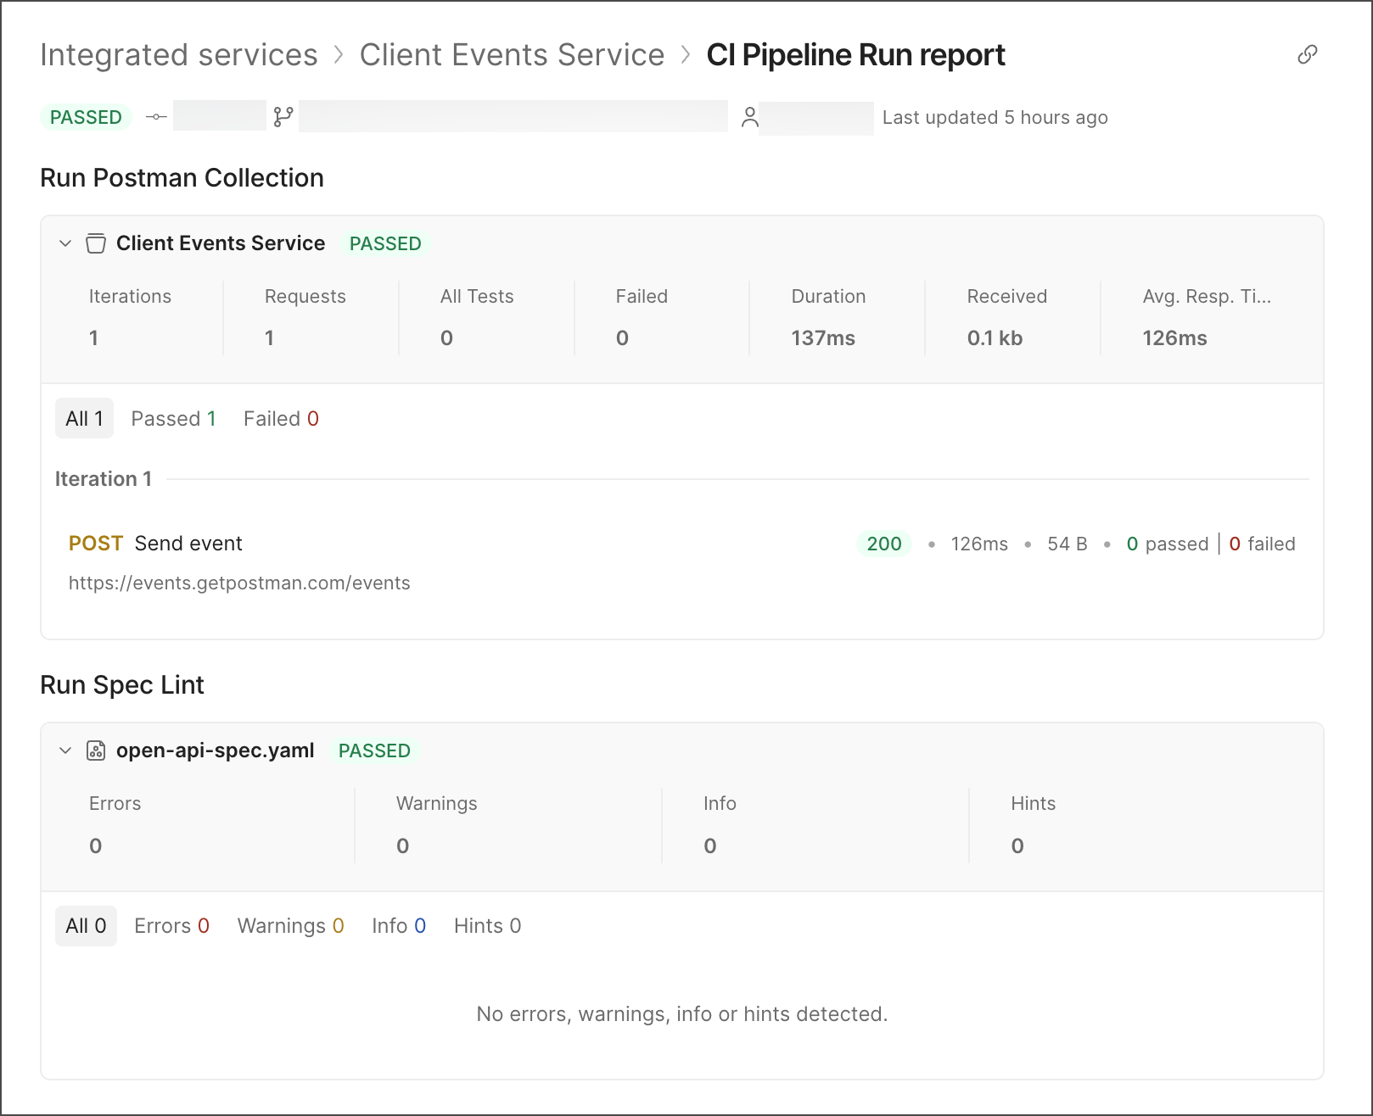This screenshot has width=1373, height=1116.
Task: Click the 200 status code badge
Action: pyautogui.click(x=884, y=544)
